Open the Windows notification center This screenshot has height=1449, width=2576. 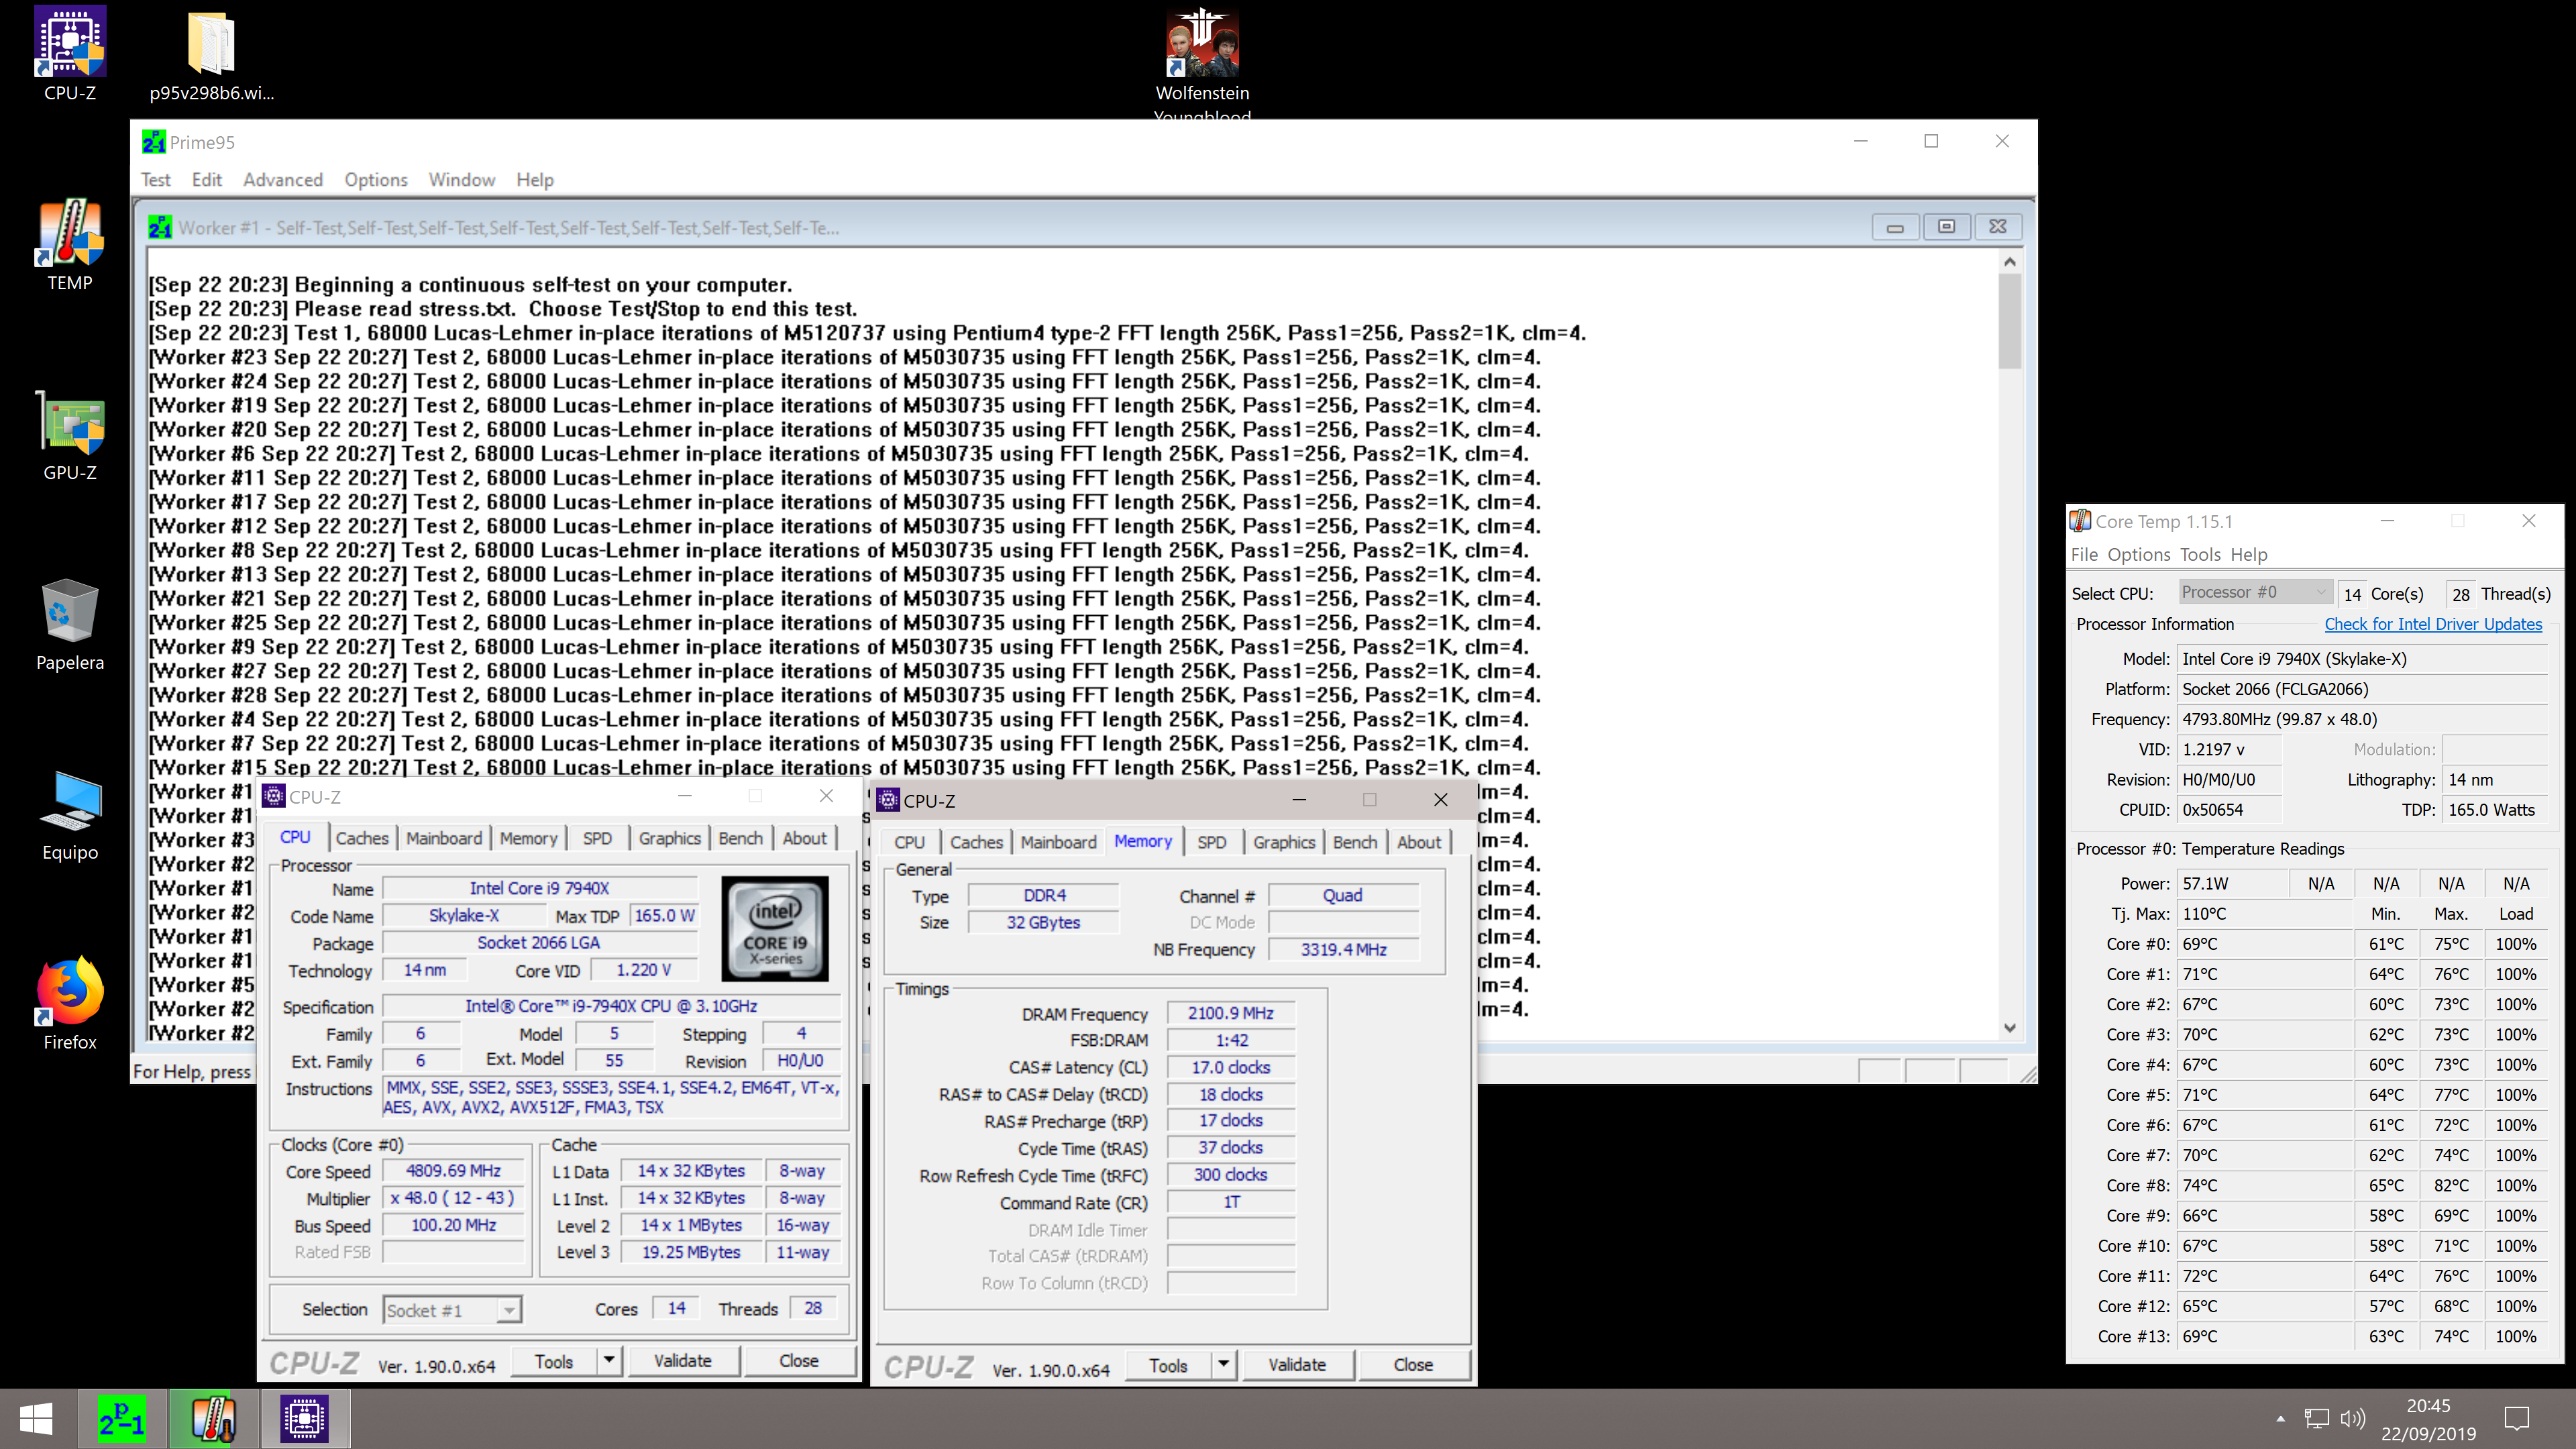coord(2516,1419)
